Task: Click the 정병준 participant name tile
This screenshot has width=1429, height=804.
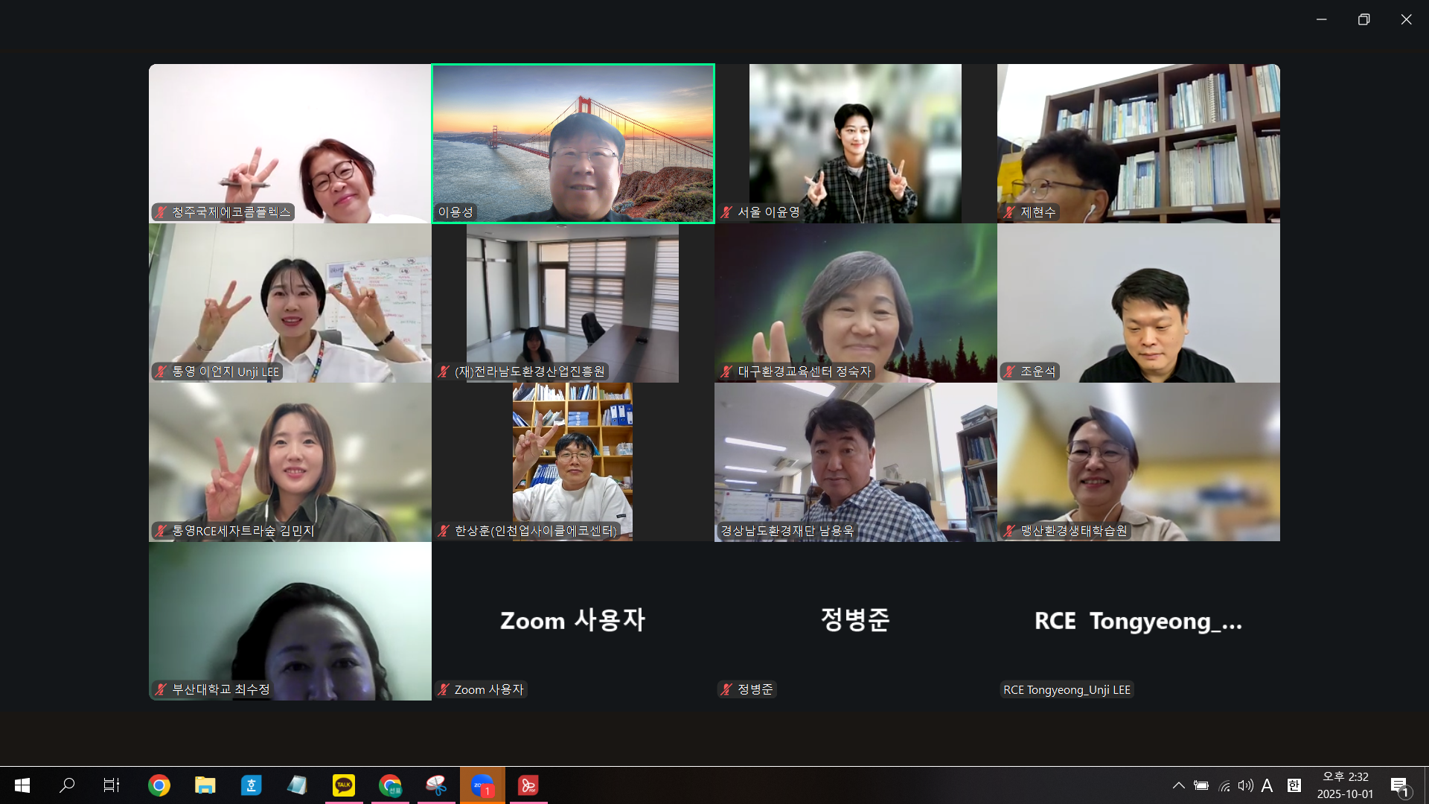Action: click(x=855, y=620)
